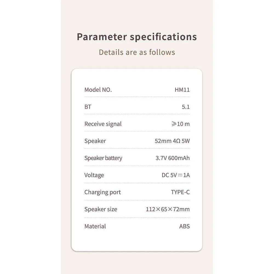
Task: Click the HM11 model value
Action: click(182, 90)
